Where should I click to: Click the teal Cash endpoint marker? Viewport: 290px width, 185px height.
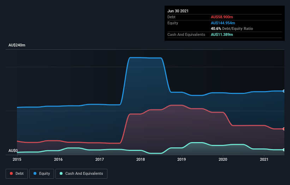[284, 150]
